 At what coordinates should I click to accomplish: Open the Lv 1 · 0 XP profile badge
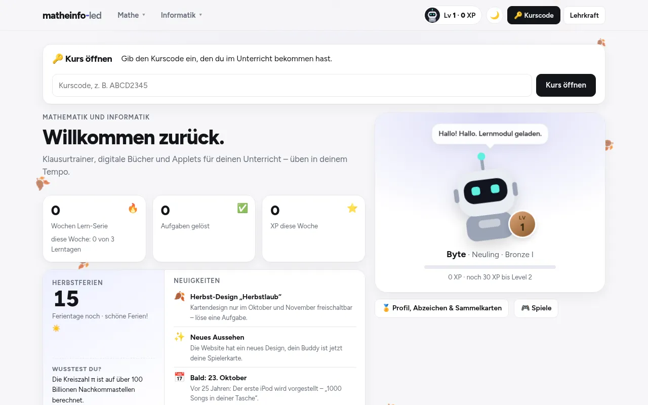(x=453, y=15)
